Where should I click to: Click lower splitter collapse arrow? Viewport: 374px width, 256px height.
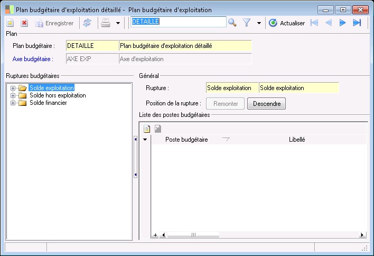[x=135, y=175]
